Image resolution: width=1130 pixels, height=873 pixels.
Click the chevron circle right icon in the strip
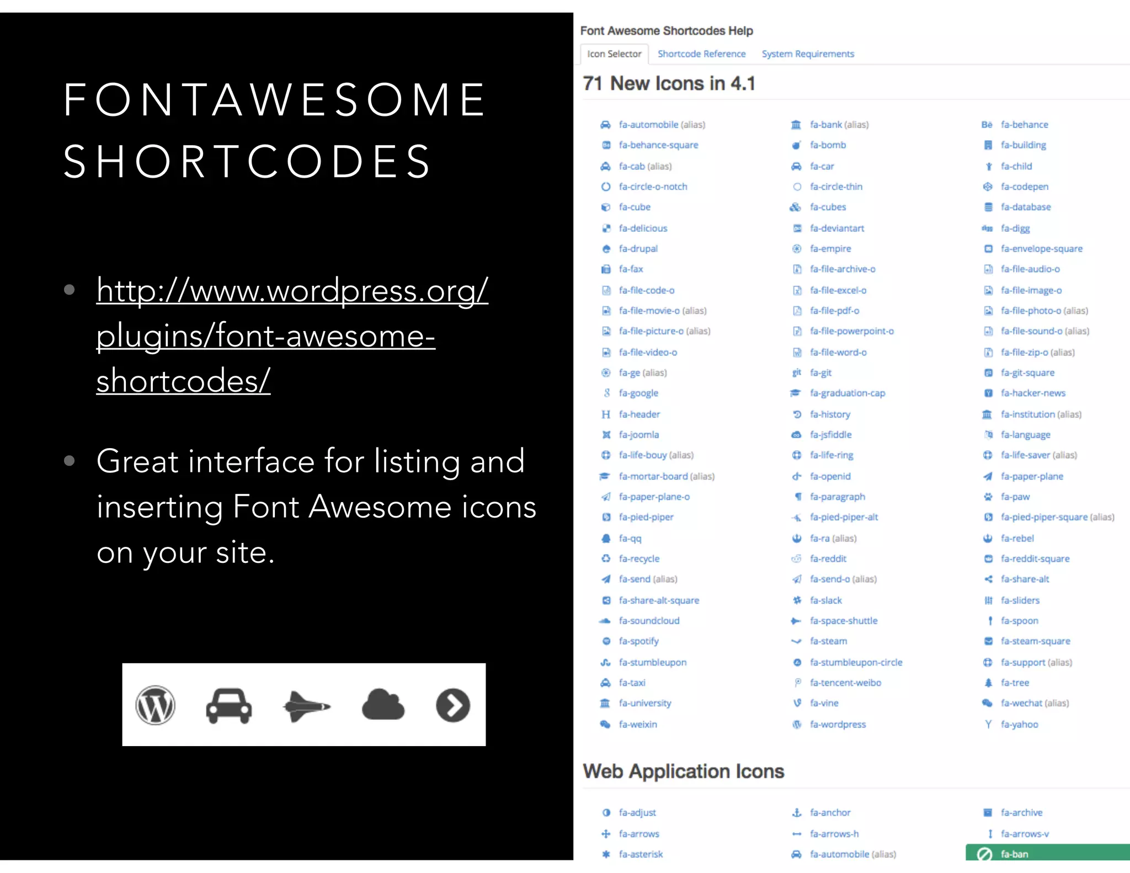(453, 705)
